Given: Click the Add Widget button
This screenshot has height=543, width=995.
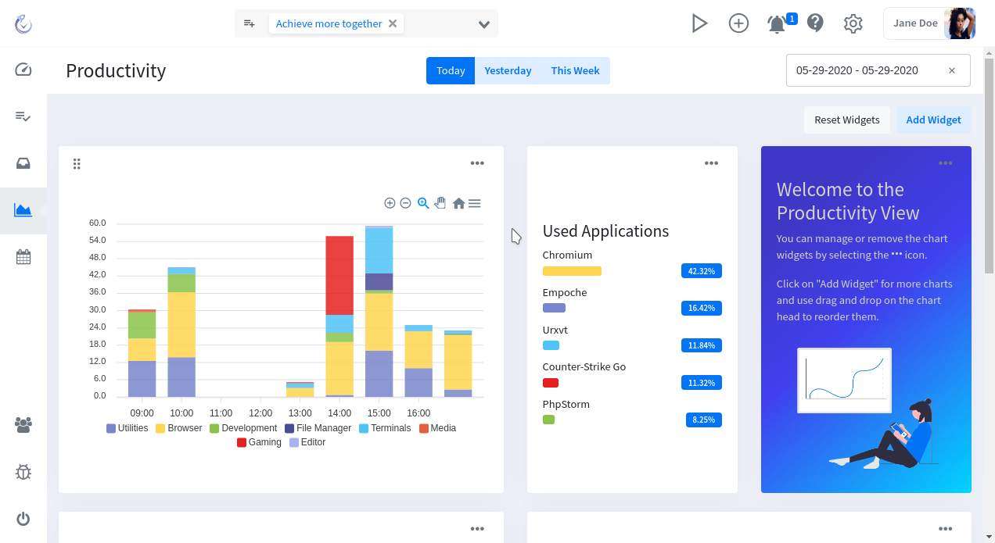Looking at the screenshot, I should coord(933,120).
